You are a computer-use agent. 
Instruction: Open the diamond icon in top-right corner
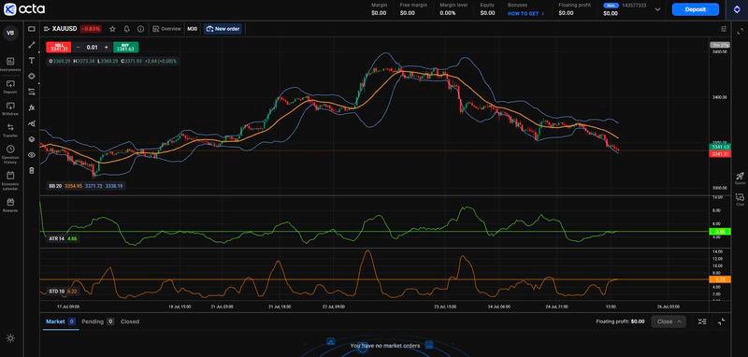(x=737, y=9)
